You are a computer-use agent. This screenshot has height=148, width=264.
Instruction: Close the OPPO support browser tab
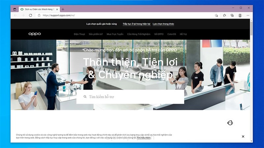(57, 10)
